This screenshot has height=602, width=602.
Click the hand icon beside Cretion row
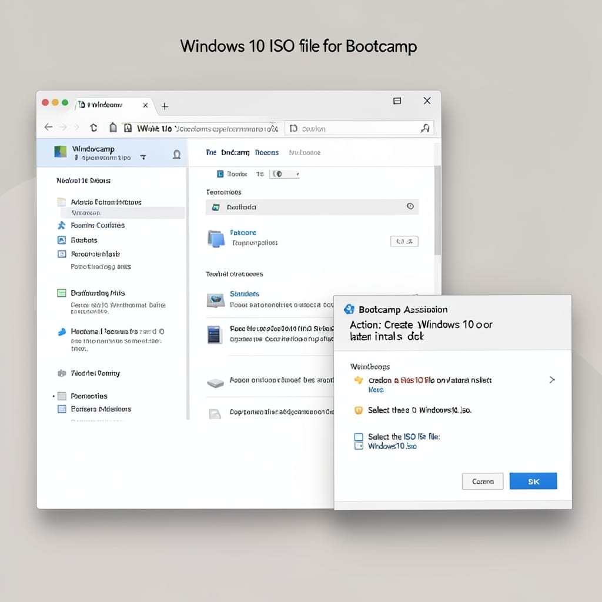358,380
